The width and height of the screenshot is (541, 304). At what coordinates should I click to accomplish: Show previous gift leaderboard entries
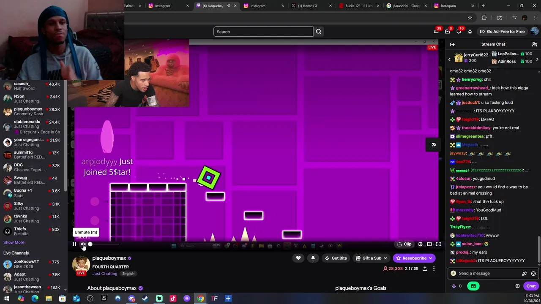[x=449, y=60]
